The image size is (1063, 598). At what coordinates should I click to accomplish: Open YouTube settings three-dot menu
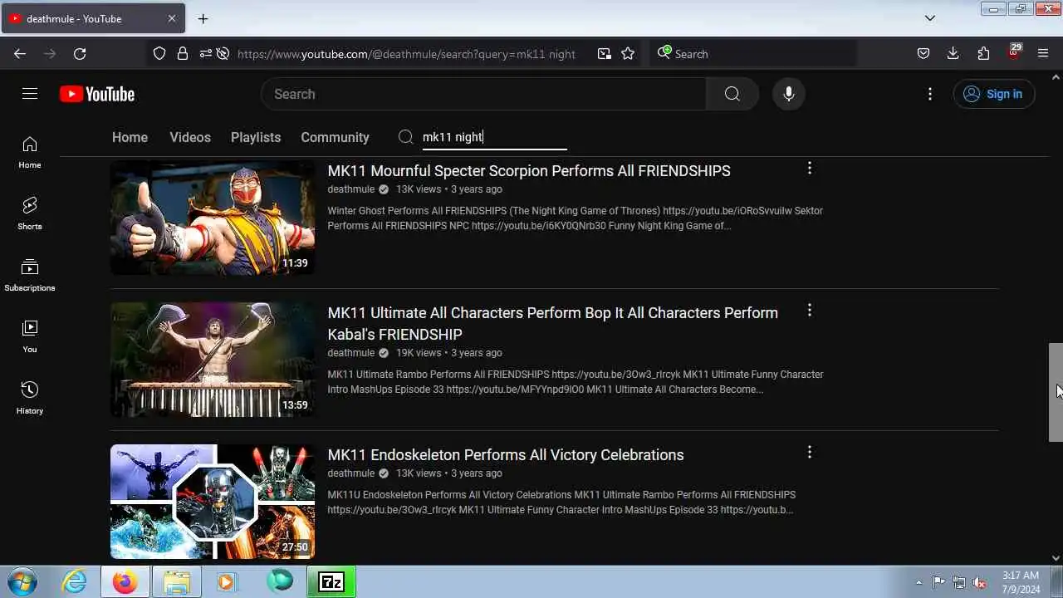point(930,94)
